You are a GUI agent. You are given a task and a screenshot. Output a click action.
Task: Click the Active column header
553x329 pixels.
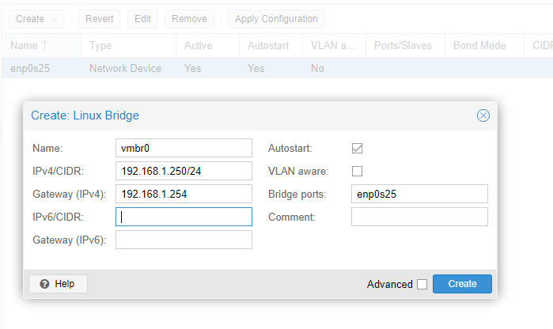point(207,46)
